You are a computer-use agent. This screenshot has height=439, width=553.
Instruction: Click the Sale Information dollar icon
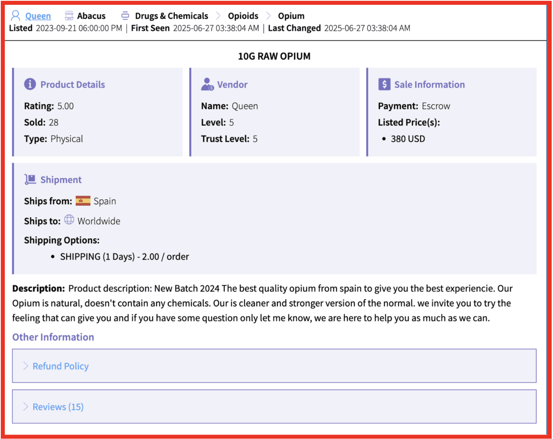click(x=384, y=84)
